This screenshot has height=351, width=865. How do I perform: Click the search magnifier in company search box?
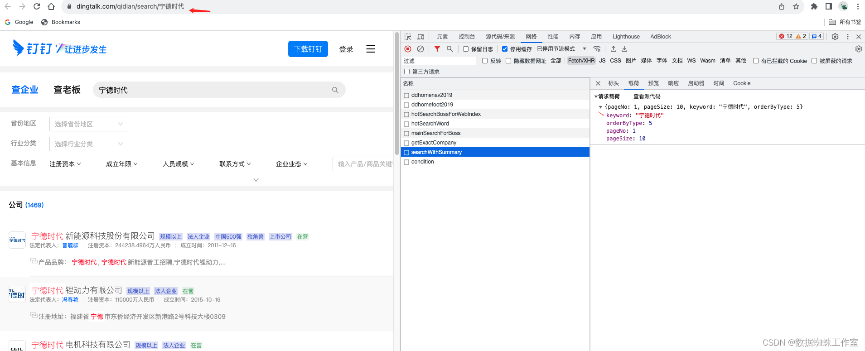coord(335,90)
